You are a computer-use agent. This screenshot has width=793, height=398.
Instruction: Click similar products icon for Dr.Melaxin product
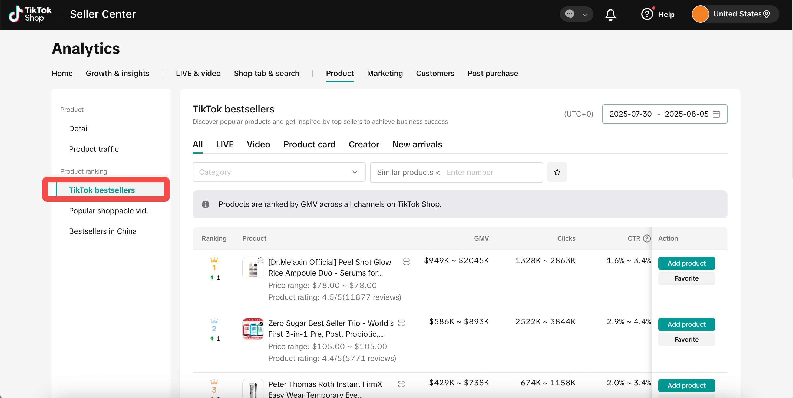click(x=406, y=262)
